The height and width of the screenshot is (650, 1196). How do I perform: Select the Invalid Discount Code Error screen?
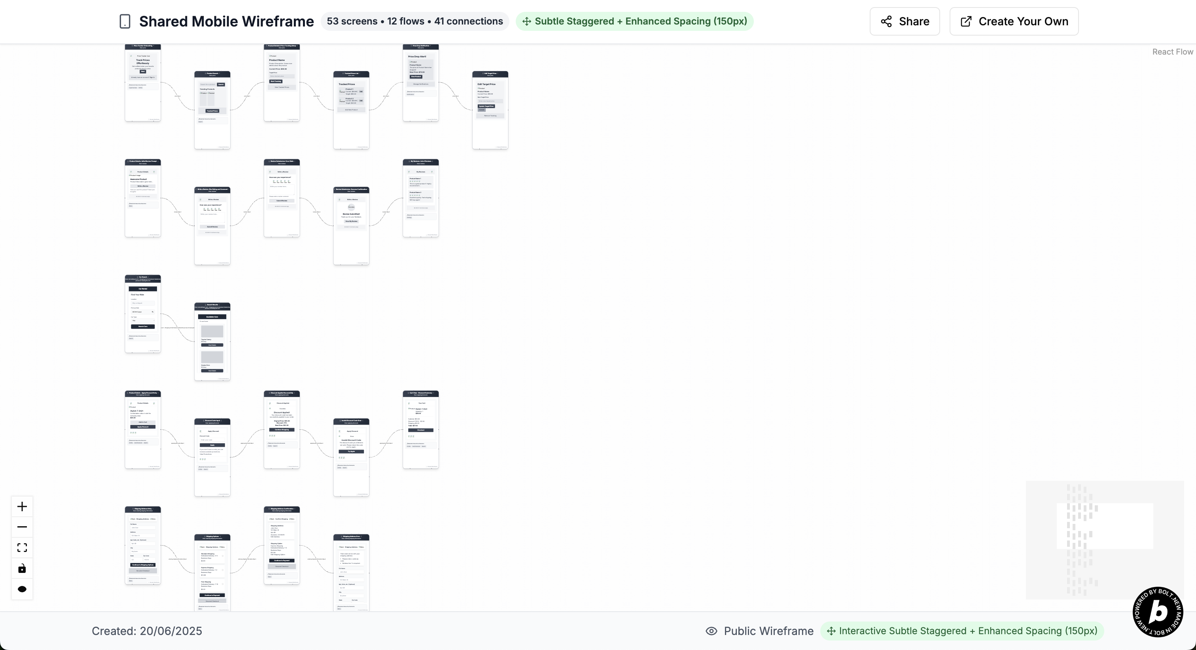pos(351,457)
